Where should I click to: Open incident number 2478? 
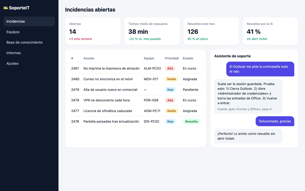click(75, 100)
